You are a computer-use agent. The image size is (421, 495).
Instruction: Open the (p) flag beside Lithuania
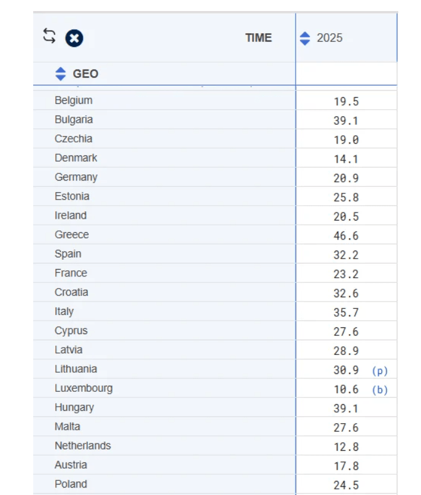coord(380,370)
